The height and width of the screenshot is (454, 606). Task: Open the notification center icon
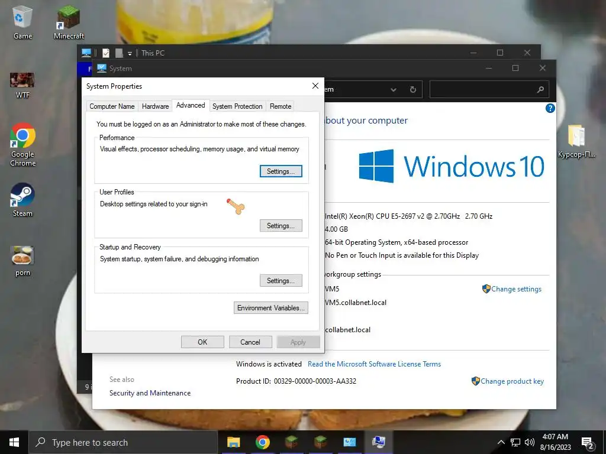(588, 443)
